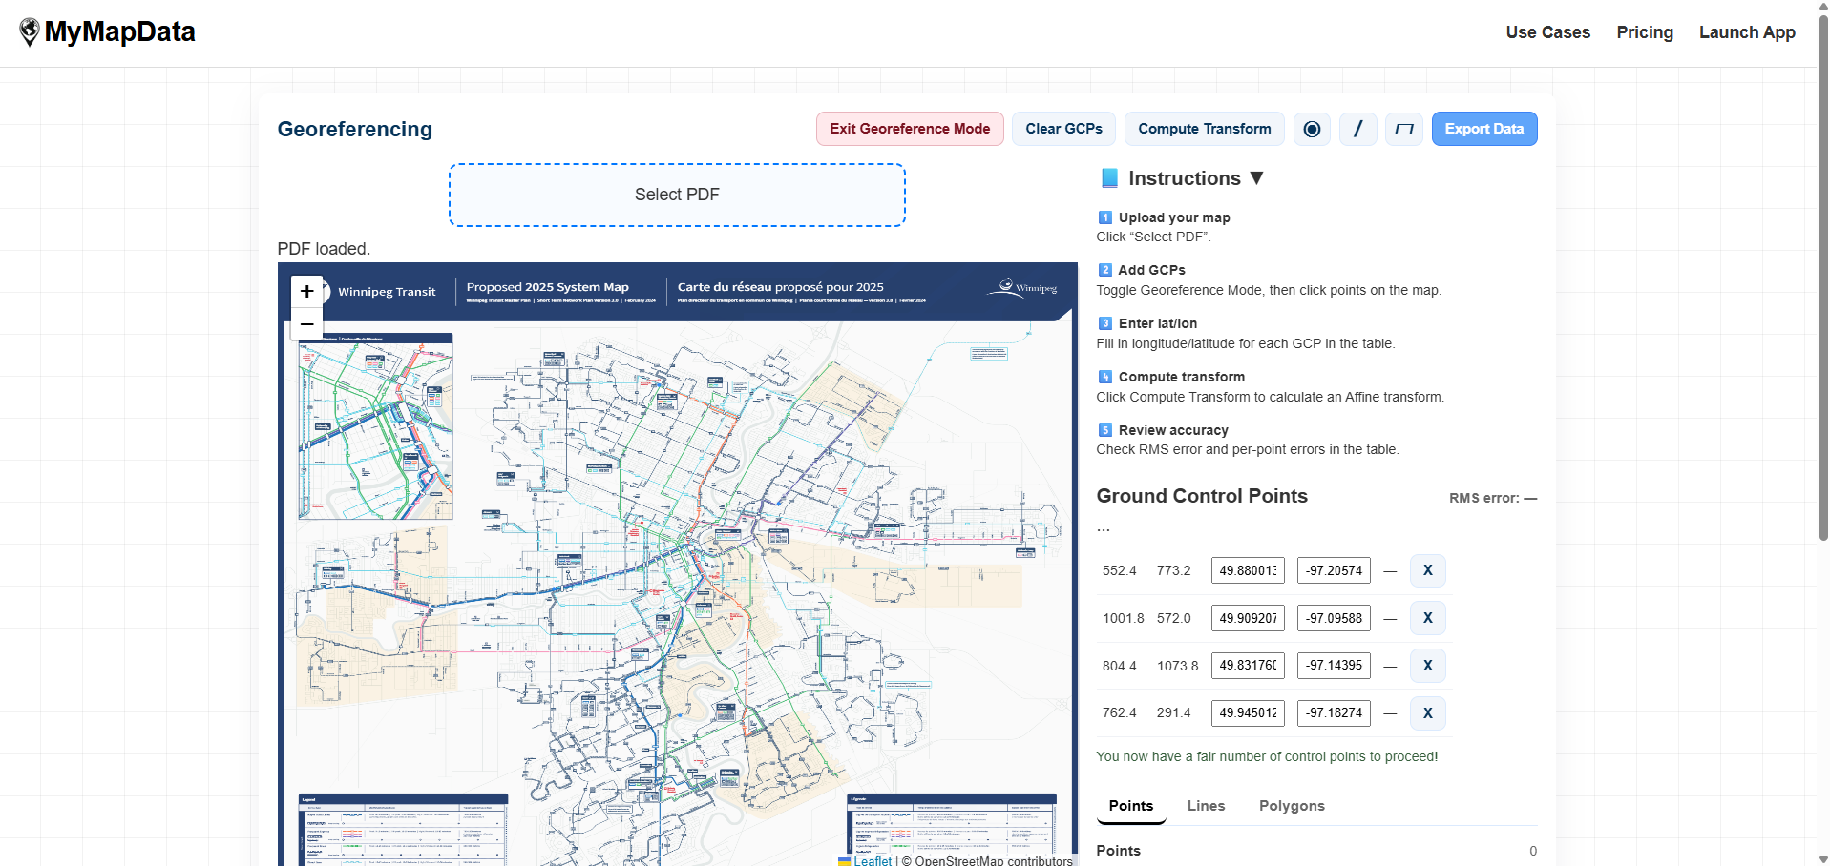
Task: Zoom in on the map with the plus control
Action: point(306,291)
